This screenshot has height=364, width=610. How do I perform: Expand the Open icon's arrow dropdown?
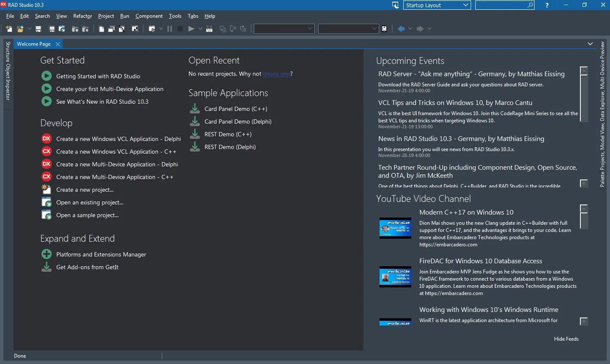pos(29,29)
